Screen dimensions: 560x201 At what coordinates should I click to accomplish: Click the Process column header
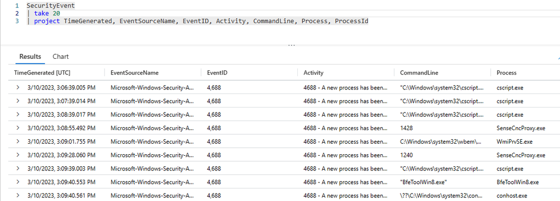(507, 73)
